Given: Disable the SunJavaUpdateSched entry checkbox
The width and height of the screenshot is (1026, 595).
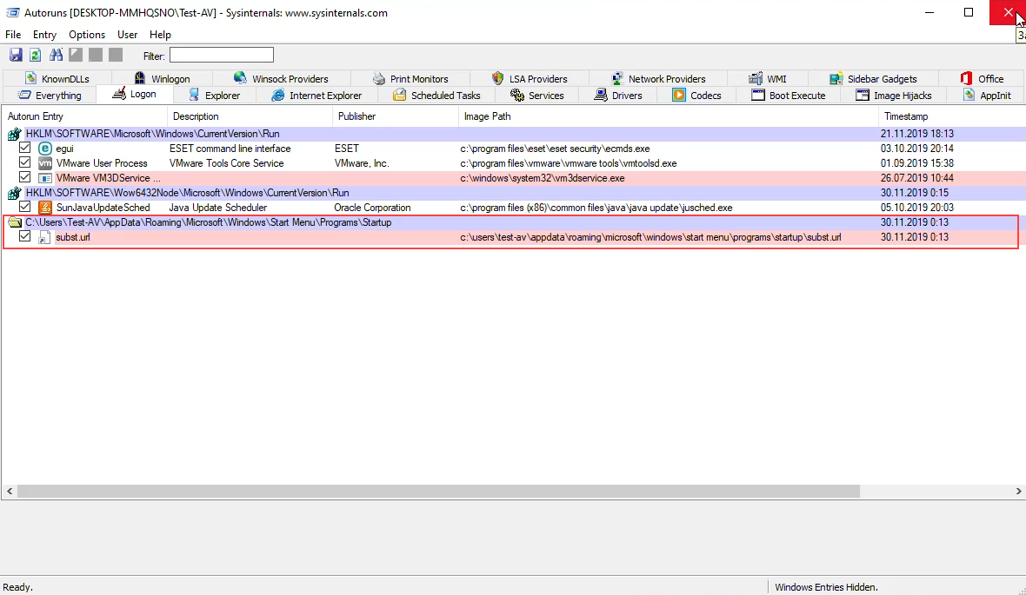Looking at the screenshot, I should click(25, 208).
